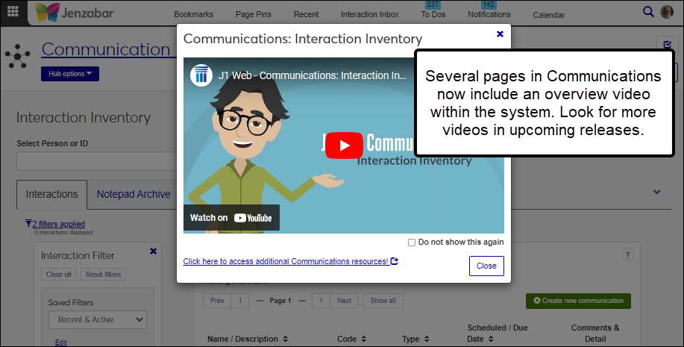Open the user profile avatar
Screen dimensions: 684x347
click(667, 12)
